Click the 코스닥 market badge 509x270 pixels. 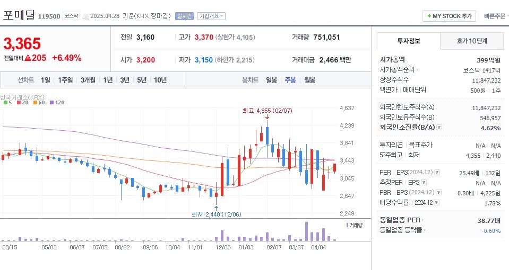71,16
